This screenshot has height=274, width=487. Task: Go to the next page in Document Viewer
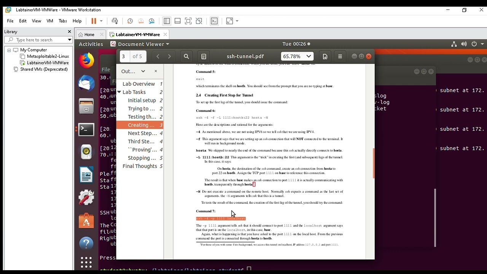click(x=169, y=56)
